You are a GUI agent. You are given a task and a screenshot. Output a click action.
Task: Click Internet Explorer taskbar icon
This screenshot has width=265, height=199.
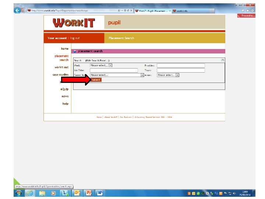coord(30,193)
